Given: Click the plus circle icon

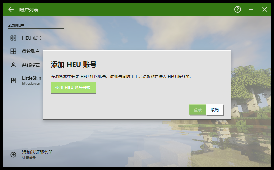Looking at the screenshot, I should click(x=13, y=155).
